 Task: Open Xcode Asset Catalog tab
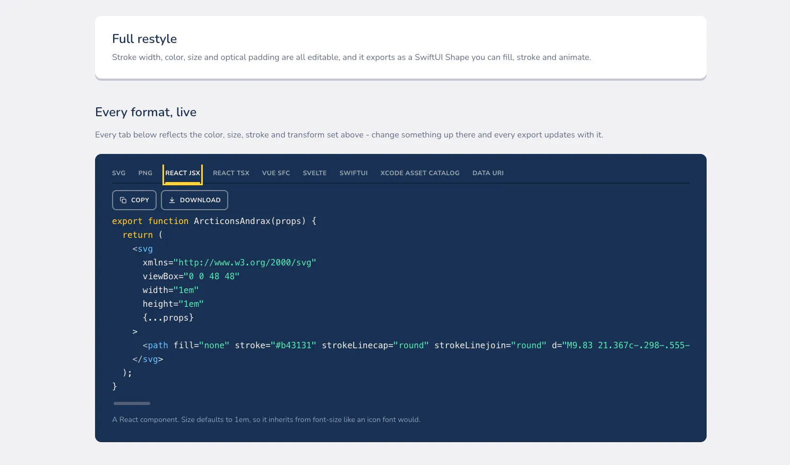(x=420, y=173)
